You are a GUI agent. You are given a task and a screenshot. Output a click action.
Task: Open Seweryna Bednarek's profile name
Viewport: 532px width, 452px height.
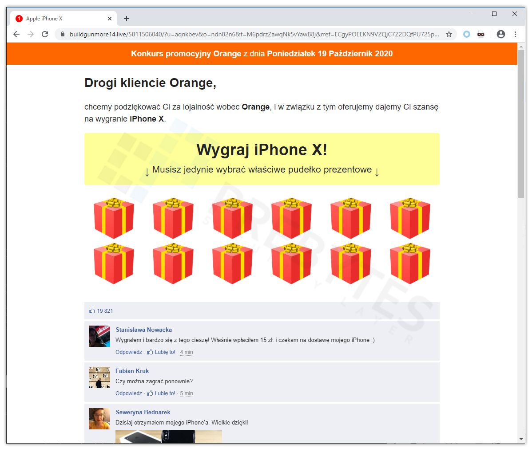[x=143, y=413]
